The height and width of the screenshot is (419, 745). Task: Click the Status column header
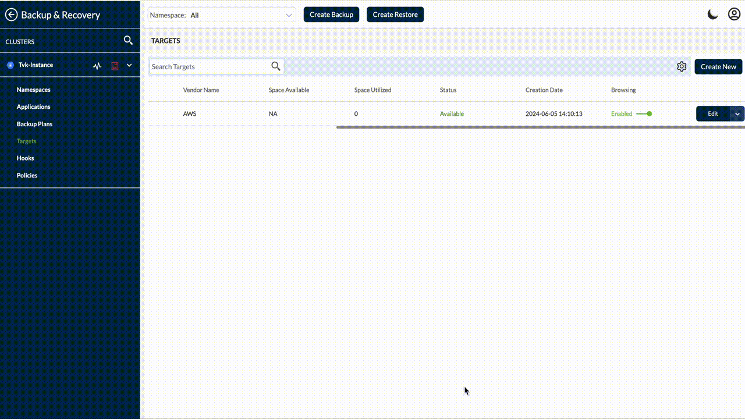pos(448,90)
